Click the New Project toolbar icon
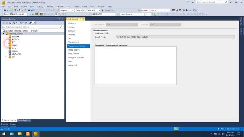This screenshot has height=137, width=244. [x=15, y=10]
